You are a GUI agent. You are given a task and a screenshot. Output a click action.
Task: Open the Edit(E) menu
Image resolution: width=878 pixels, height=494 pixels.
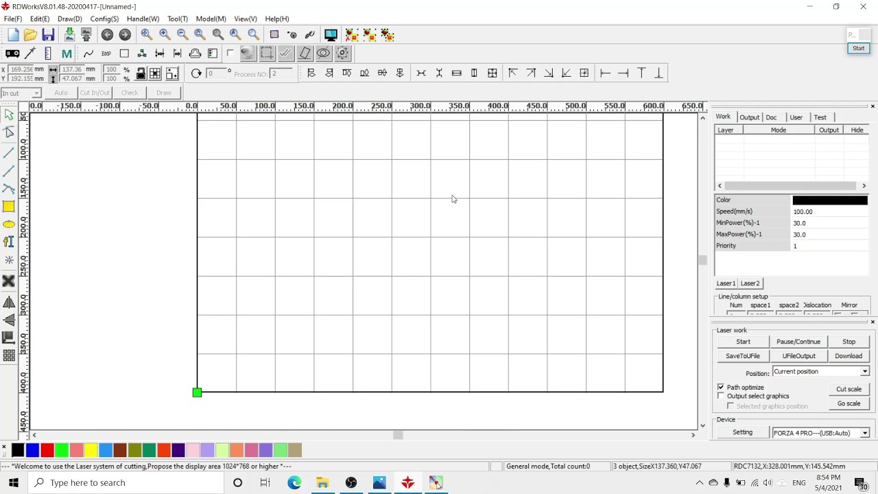pyautogui.click(x=40, y=19)
